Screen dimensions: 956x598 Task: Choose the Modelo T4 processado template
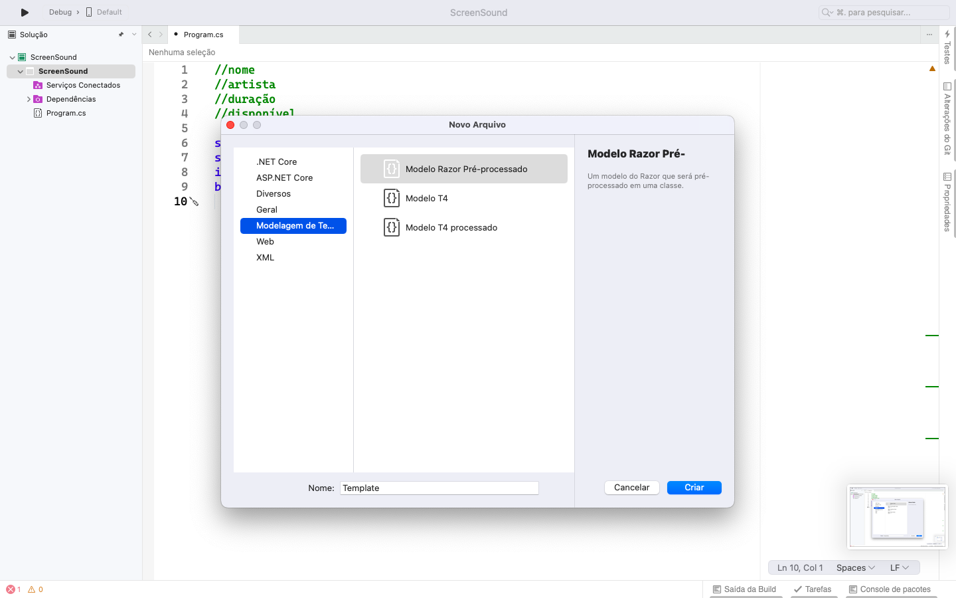pos(464,227)
